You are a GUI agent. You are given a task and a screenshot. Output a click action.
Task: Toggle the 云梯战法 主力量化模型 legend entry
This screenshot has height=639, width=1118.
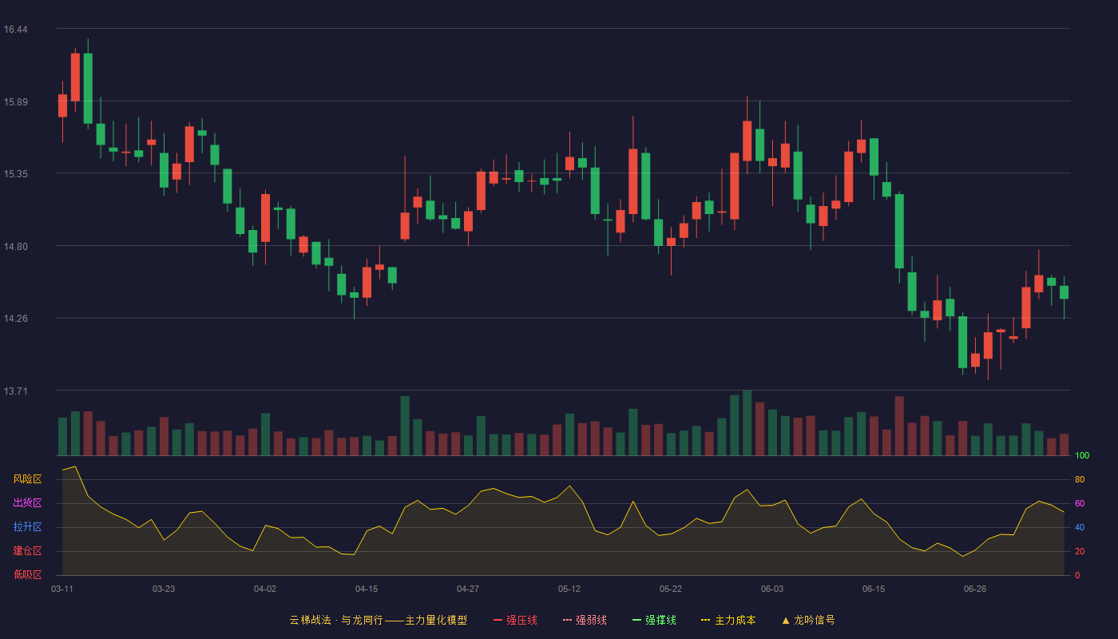click(379, 620)
